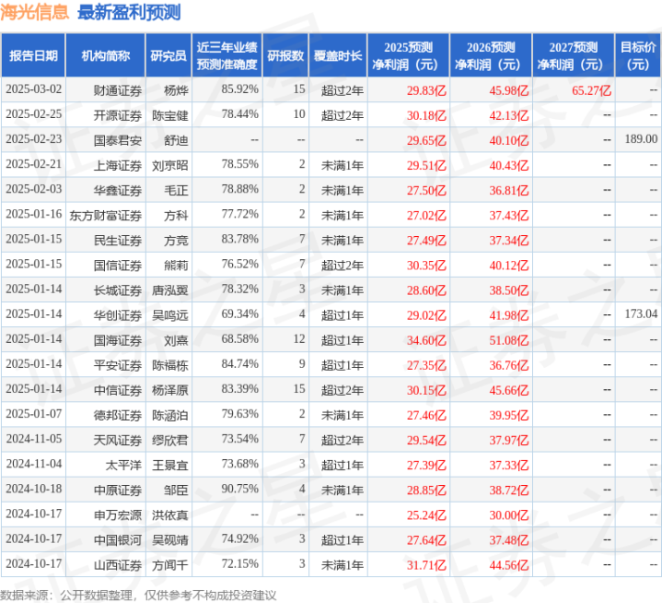This screenshot has height=603, width=662.
Task: Click researcher name 陈宝健
Action: click(x=170, y=115)
